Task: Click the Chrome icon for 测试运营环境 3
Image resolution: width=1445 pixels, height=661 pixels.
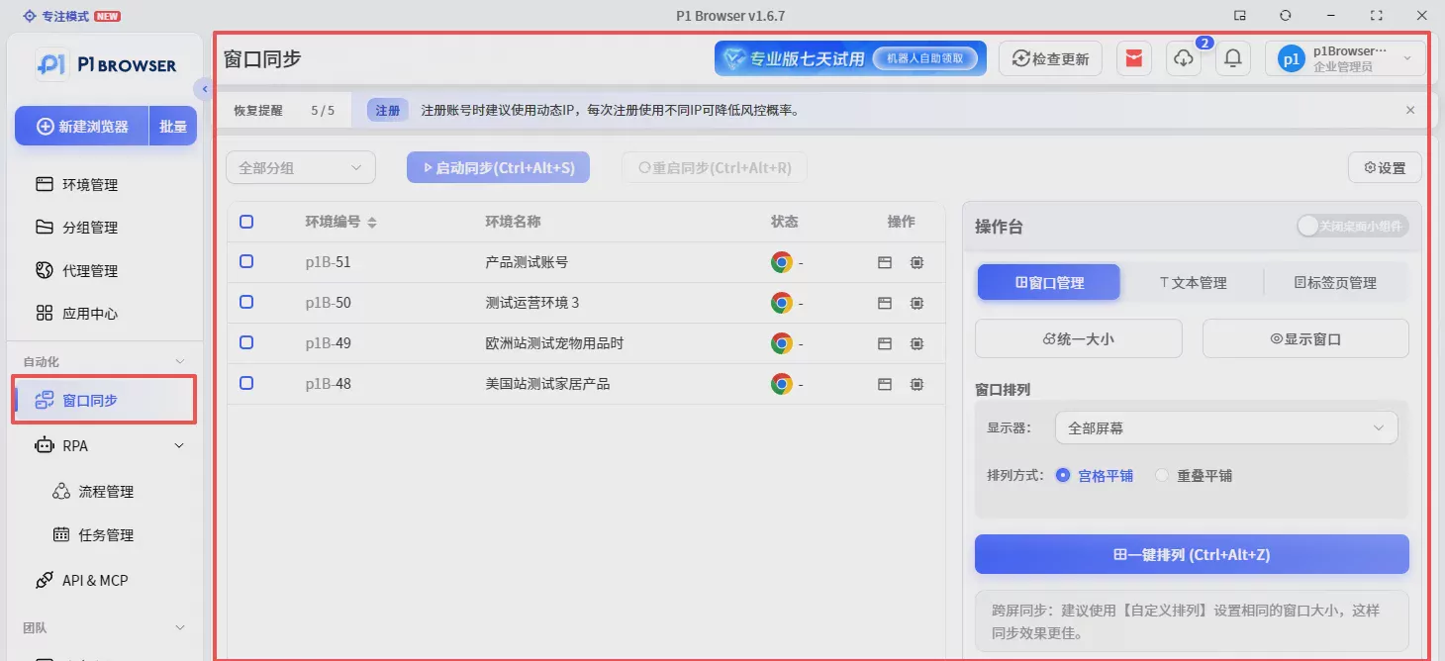Action: [x=782, y=303]
